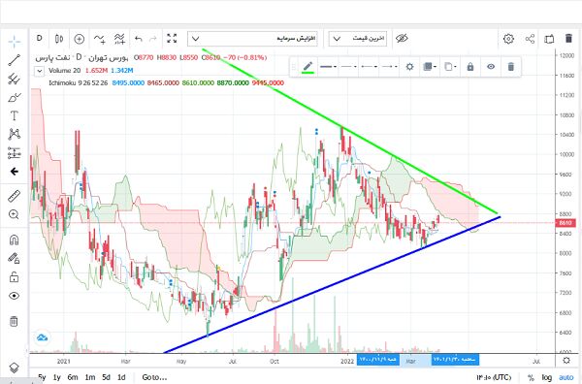Select the 1d time range
Viewport: 582px width, 384px height.
coord(121,377)
